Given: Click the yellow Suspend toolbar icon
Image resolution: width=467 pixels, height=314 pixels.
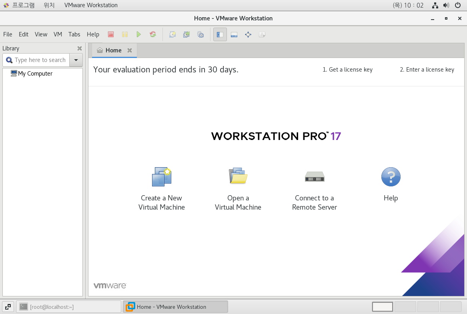Looking at the screenshot, I should tap(125, 34).
